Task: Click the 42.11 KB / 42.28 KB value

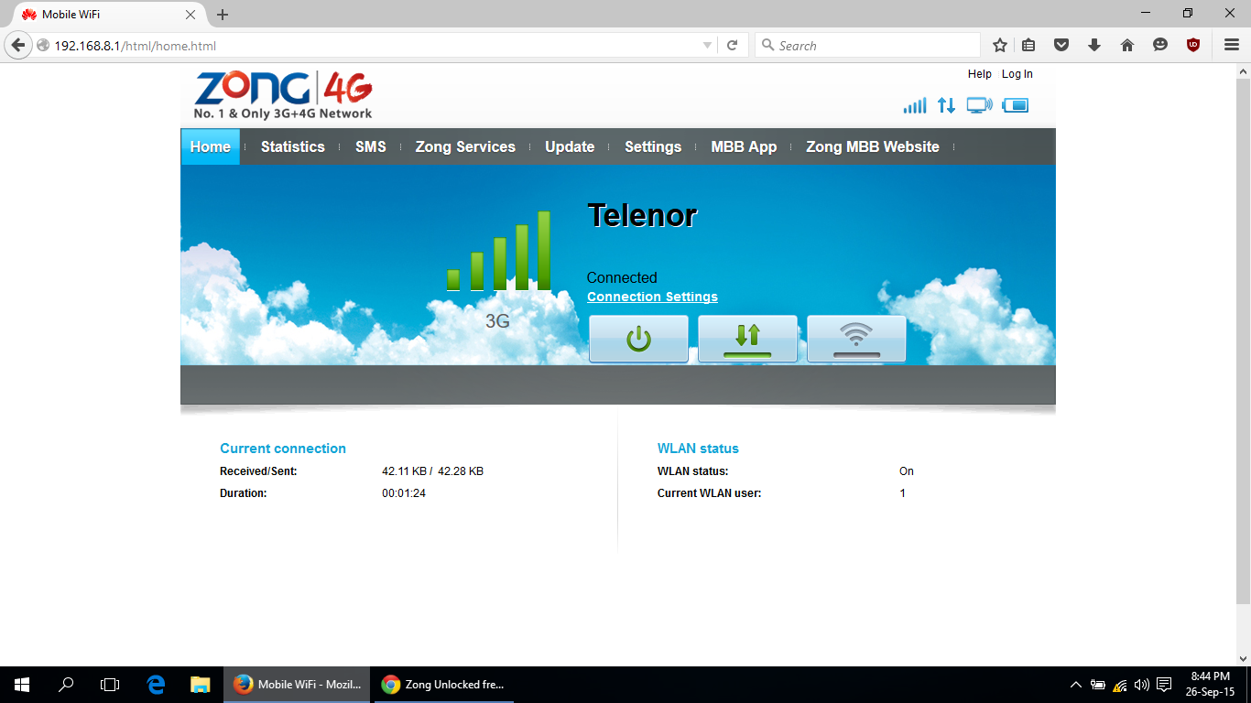Action: (432, 471)
